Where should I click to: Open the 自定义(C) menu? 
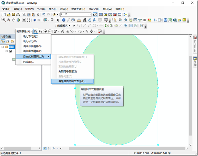click(x=94, y=9)
